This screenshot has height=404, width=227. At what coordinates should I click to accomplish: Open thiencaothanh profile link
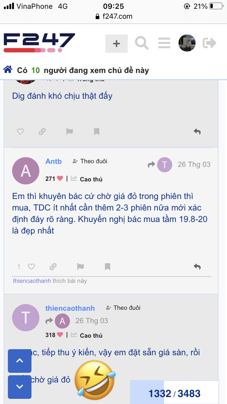pos(70,308)
